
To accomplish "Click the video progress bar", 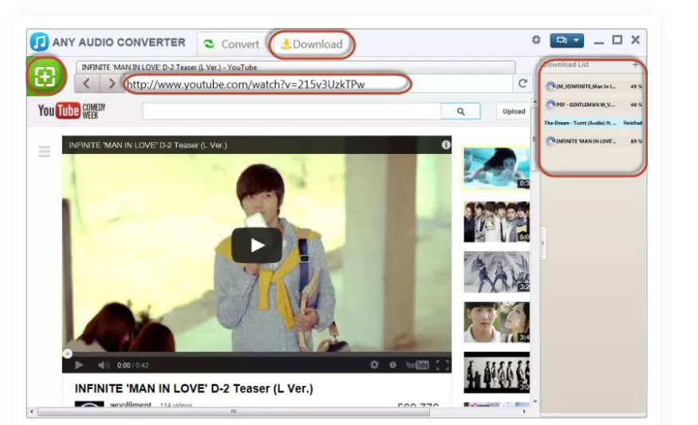I will [x=255, y=352].
